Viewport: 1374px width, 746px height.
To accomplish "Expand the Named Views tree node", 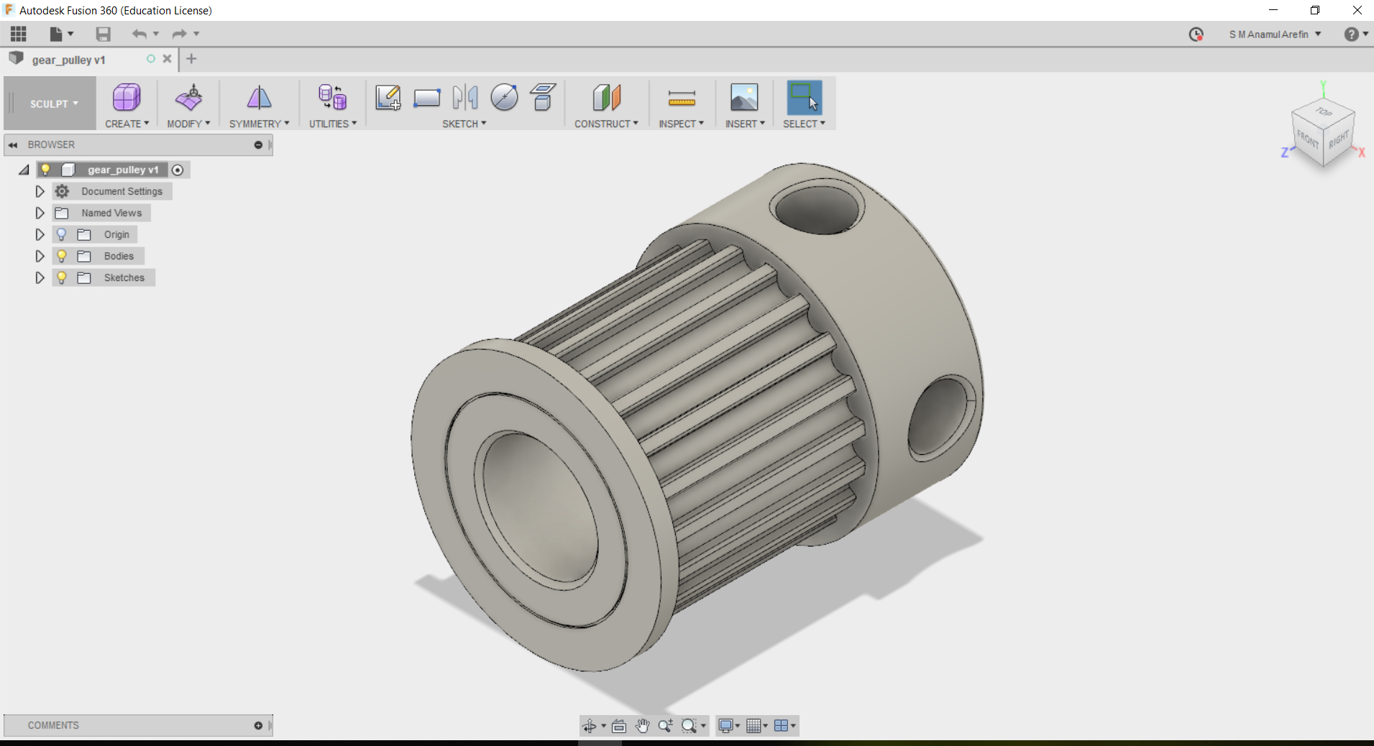I will (40, 213).
